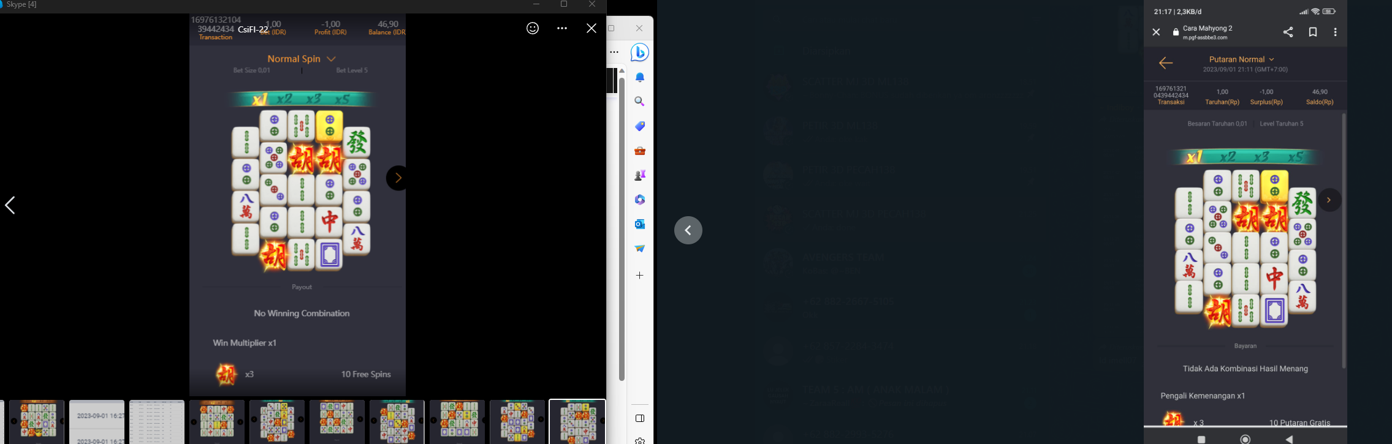Click the round back button in dark viewer
This screenshot has width=1392, height=444.
click(x=688, y=230)
